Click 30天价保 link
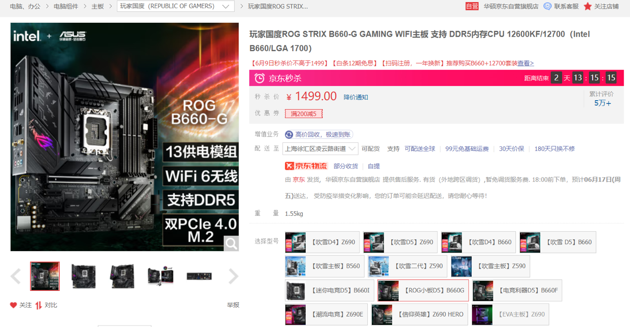The width and height of the screenshot is (630, 327). (511, 149)
